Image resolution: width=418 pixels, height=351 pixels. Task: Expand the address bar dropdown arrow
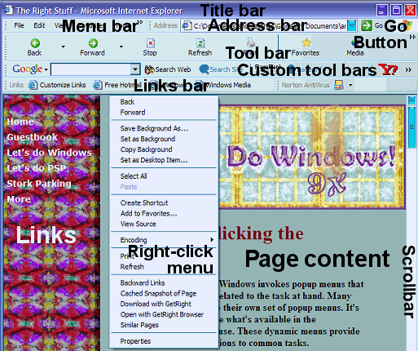point(352,25)
